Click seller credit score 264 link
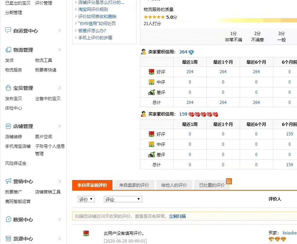The width and height of the screenshot is (297, 244). tap(183, 52)
